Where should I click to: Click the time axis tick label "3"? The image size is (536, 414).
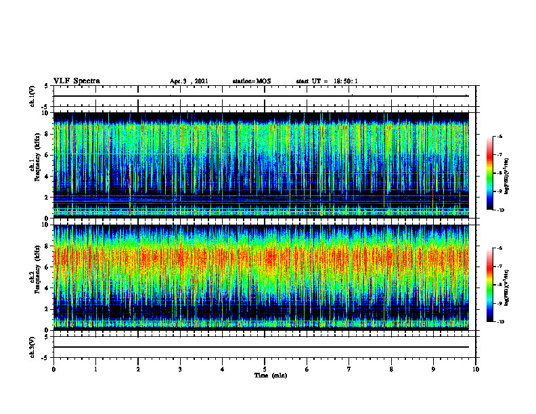click(180, 369)
